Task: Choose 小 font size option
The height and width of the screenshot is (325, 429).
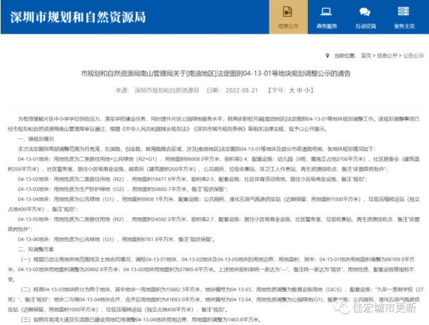Action: pyautogui.click(x=307, y=91)
